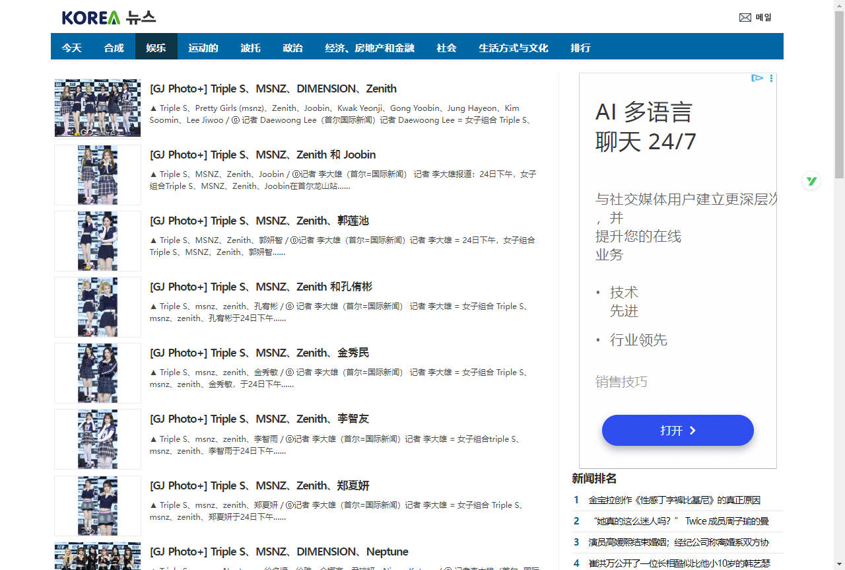
Task: Switch to the 排行 menu item
Action: [x=580, y=48]
